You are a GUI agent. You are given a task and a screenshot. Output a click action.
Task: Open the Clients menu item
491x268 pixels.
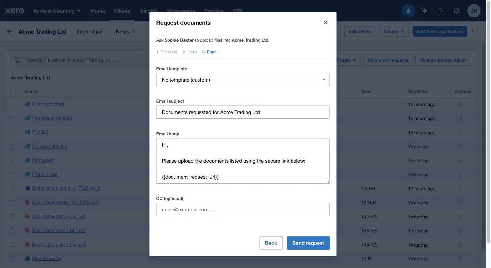click(x=122, y=11)
